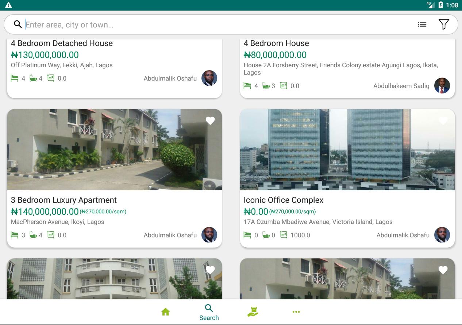Viewport: 462px width, 325px height.
Task: Favorite the 3 Bedroom Luxury Apartment heart
Action: pos(210,121)
